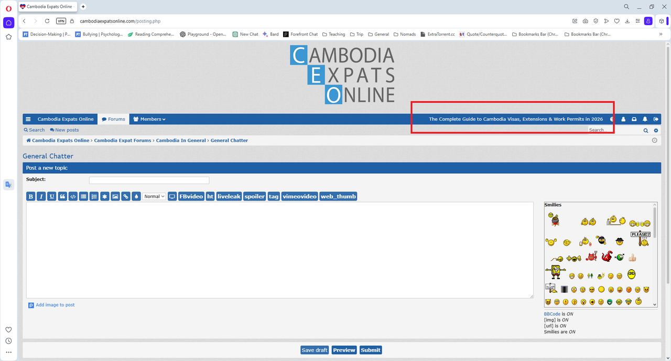The width and height of the screenshot is (671, 361).
Task: Expand the Members dropdown menu
Action: (x=149, y=119)
